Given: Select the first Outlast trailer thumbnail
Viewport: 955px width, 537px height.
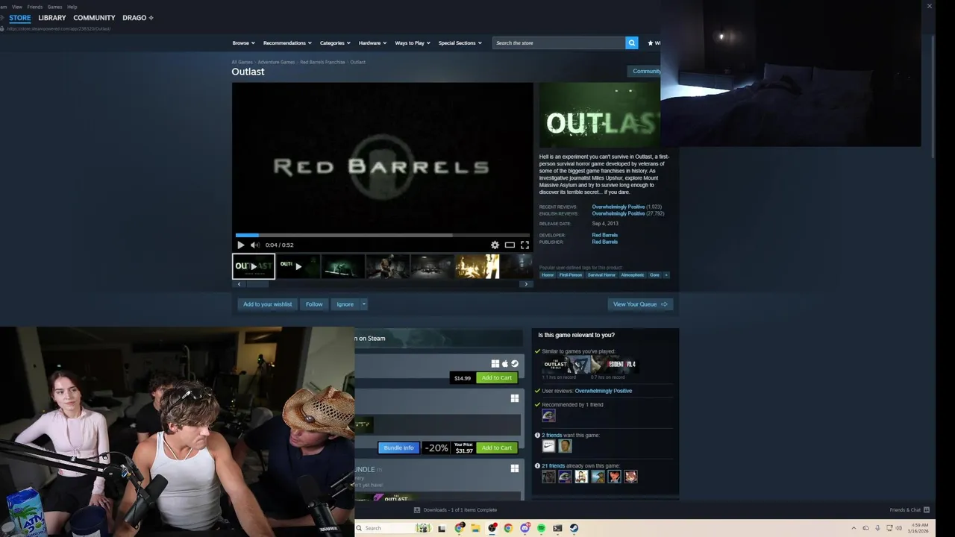Looking at the screenshot, I should coord(254,266).
